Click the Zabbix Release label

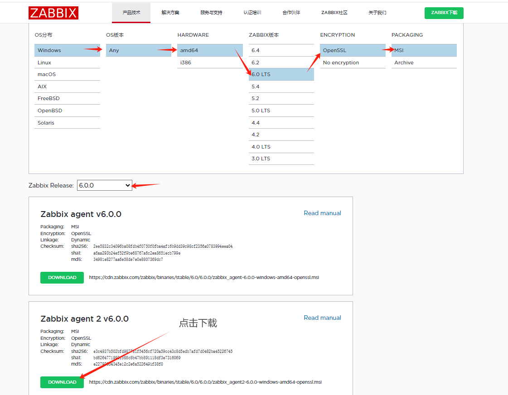[x=51, y=186]
